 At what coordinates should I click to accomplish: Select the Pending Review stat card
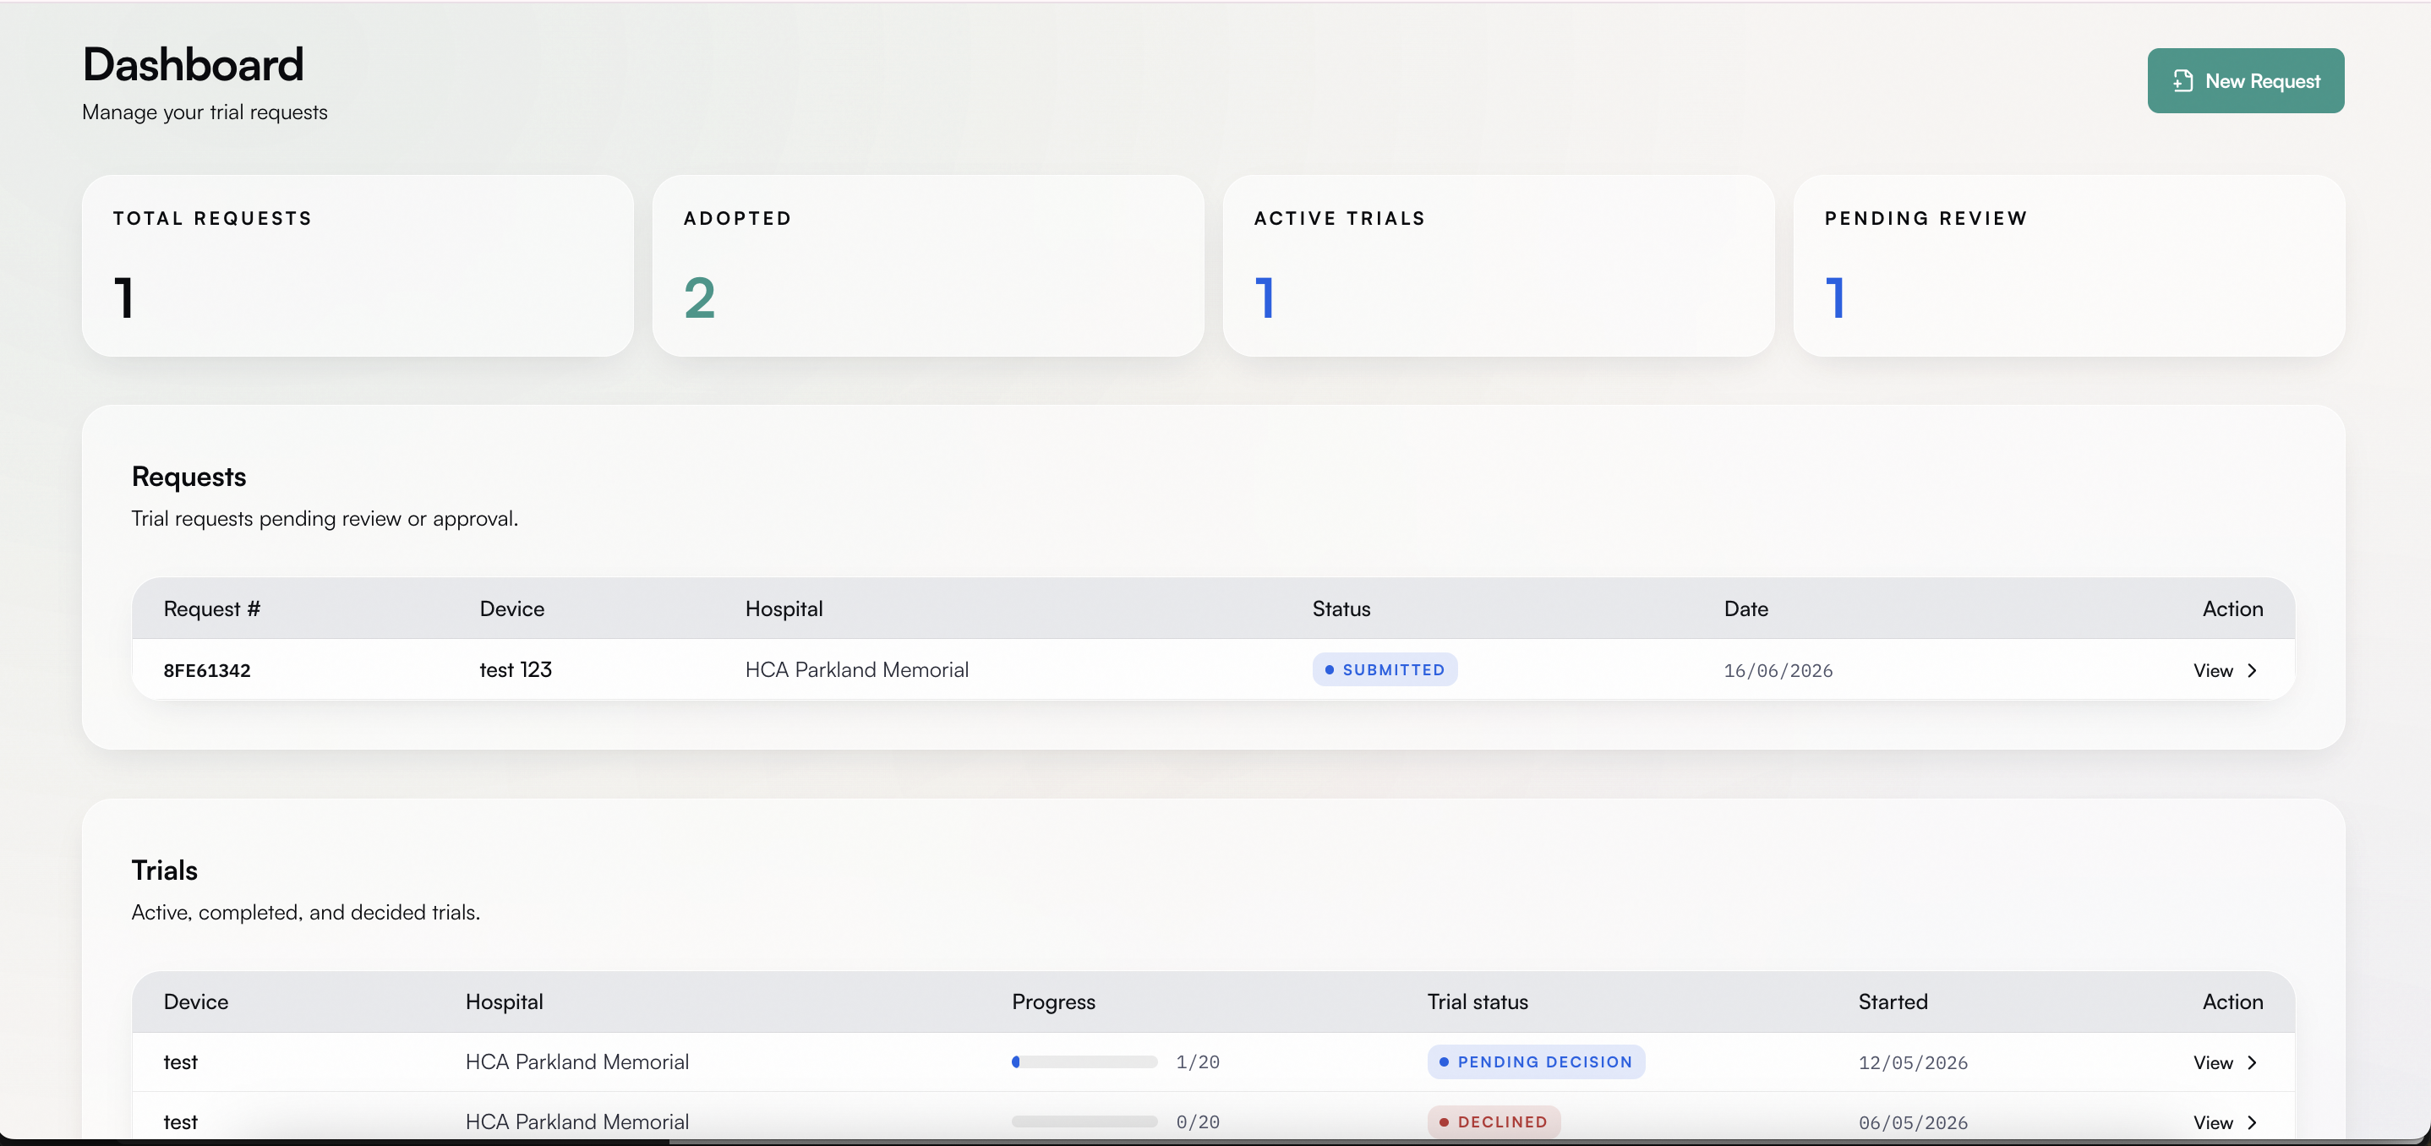(x=2068, y=265)
